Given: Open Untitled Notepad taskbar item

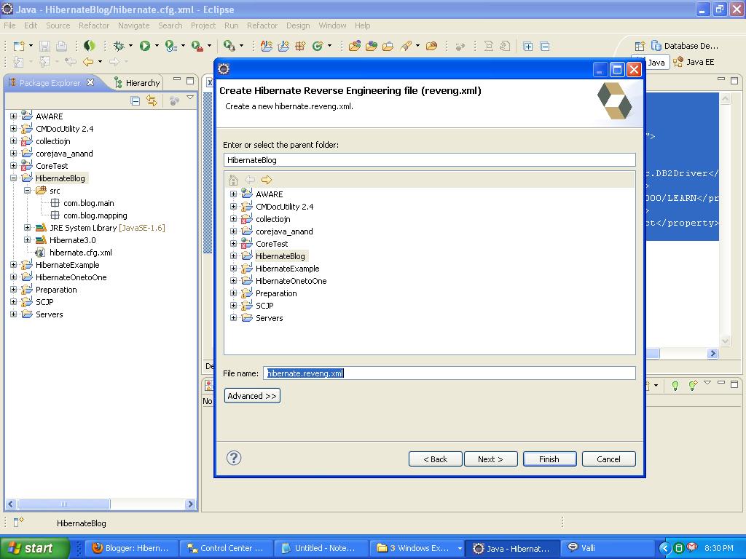Looking at the screenshot, I should pyautogui.click(x=321, y=548).
